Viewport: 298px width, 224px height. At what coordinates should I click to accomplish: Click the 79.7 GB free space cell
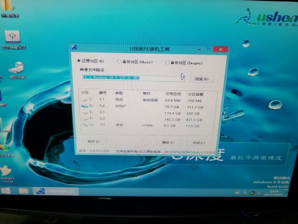[x=172, y=107]
